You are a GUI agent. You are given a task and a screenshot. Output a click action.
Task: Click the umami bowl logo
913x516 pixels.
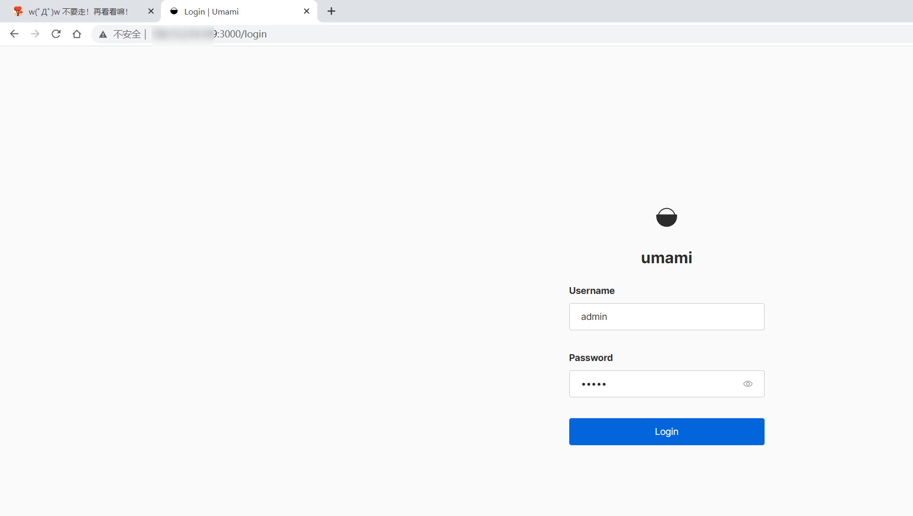pyautogui.click(x=667, y=217)
